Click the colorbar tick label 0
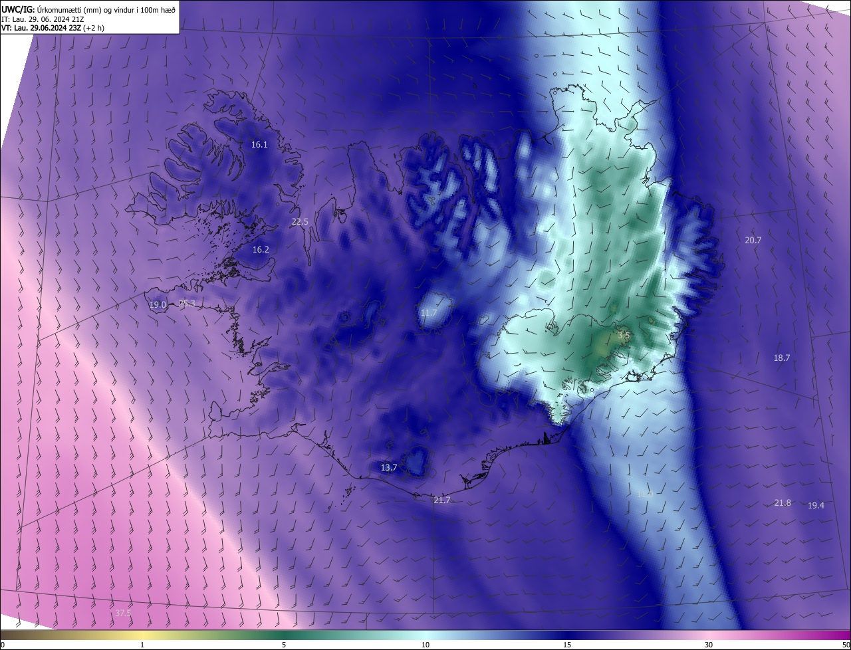Viewport: 851px width, 650px height. [x=3, y=645]
